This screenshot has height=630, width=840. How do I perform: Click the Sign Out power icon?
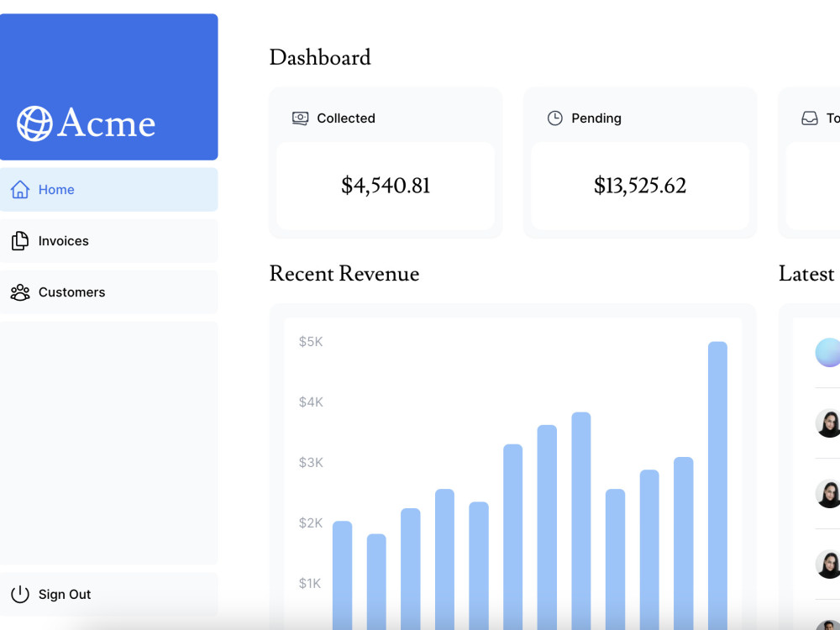20,595
